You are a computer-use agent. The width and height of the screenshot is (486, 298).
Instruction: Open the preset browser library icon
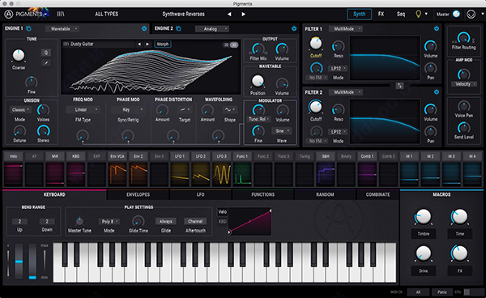61,14
